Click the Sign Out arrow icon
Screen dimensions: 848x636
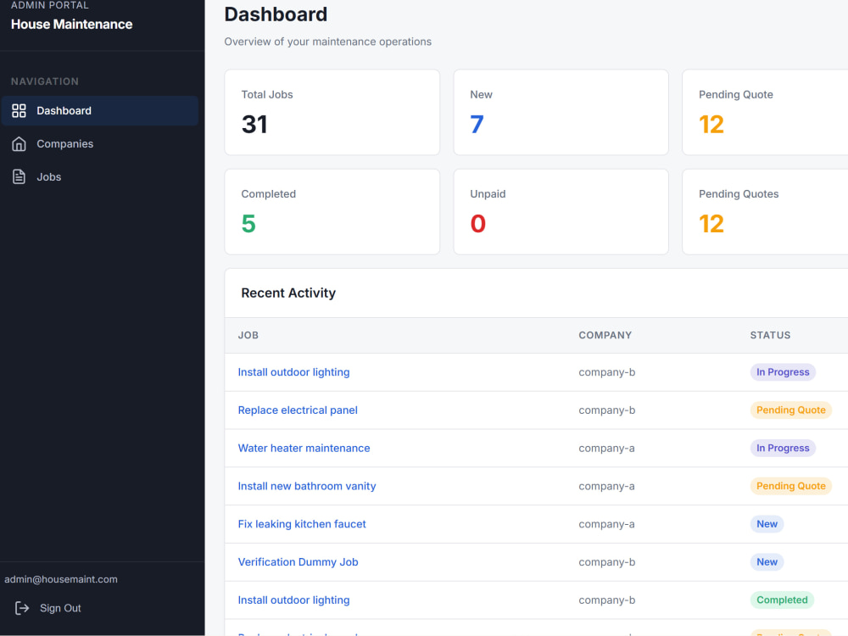tap(22, 608)
